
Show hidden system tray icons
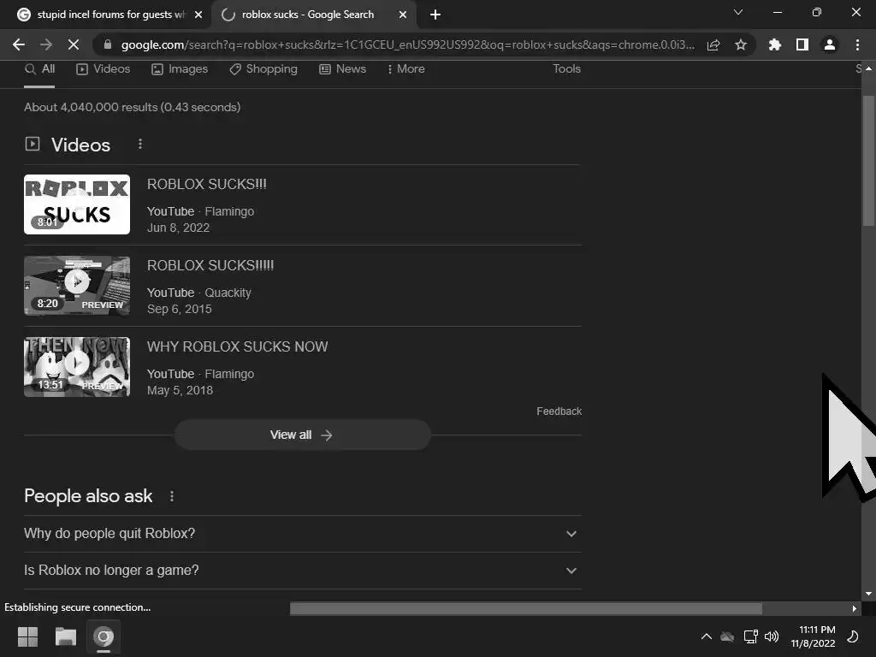706,636
